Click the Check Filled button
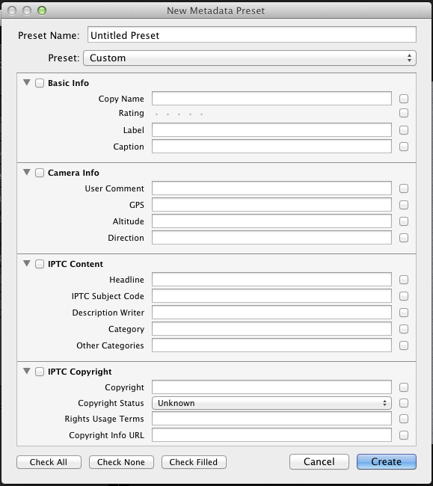433x486 pixels. pos(194,462)
